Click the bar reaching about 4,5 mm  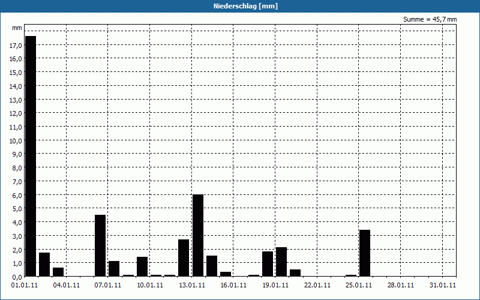[100, 245]
